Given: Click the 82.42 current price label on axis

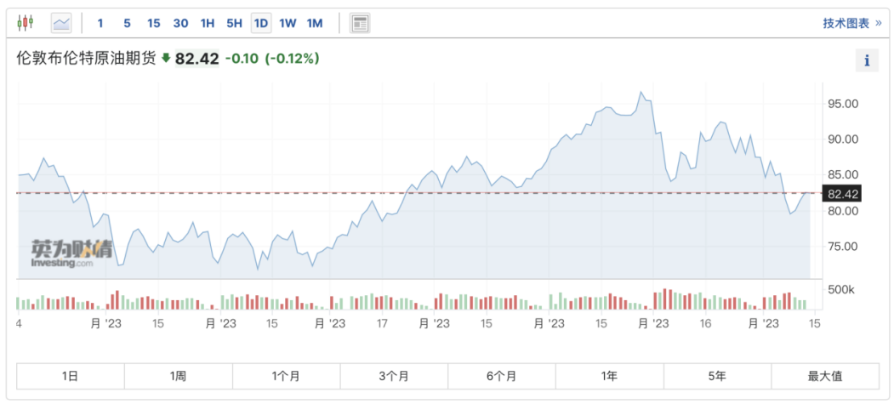Looking at the screenshot, I should (x=842, y=194).
